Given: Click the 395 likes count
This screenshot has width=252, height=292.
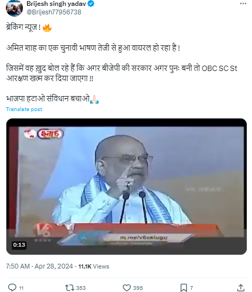Looking at the screenshot, I should [x=138, y=288].
